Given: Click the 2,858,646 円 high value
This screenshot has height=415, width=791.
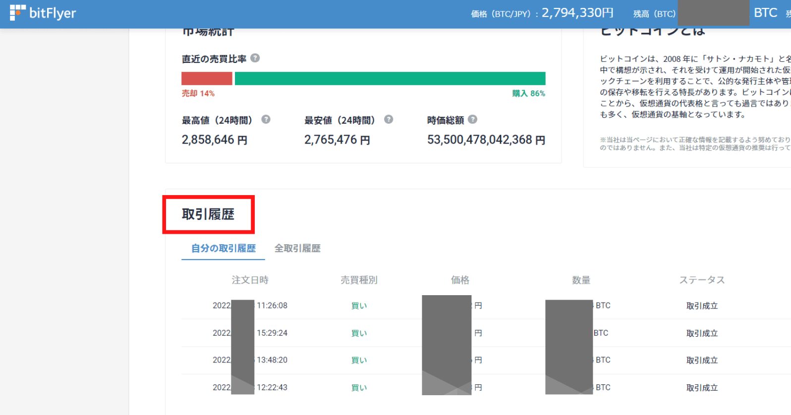Looking at the screenshot, I should pyautogui.click(x=215, y=140).
